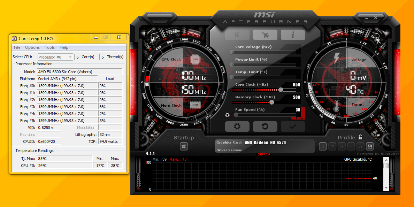Click the Core Temp title bar app icon

[x=15, y=39]
